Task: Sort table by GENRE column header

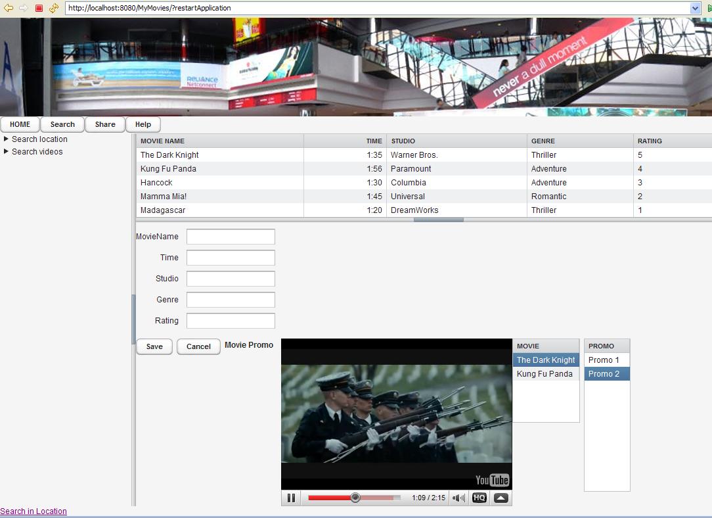Action: 581,141
